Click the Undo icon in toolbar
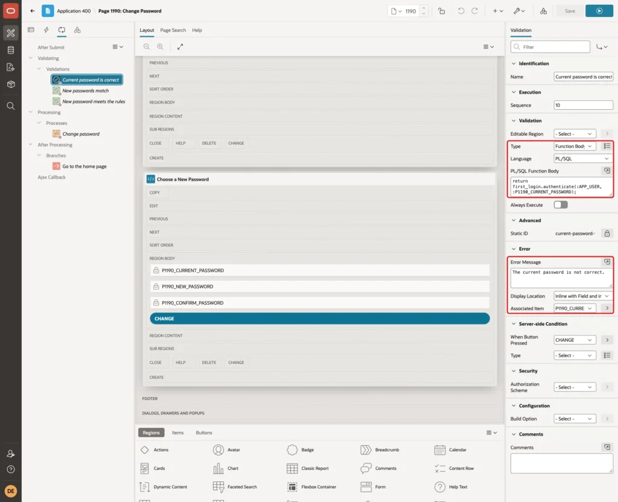The image size is (618, 502). 460,11
